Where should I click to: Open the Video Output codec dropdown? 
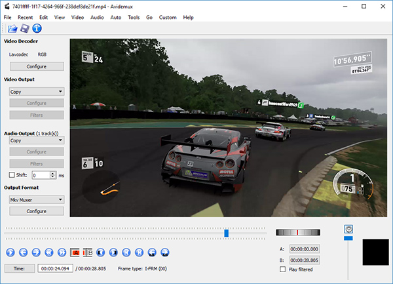(37, 92)
